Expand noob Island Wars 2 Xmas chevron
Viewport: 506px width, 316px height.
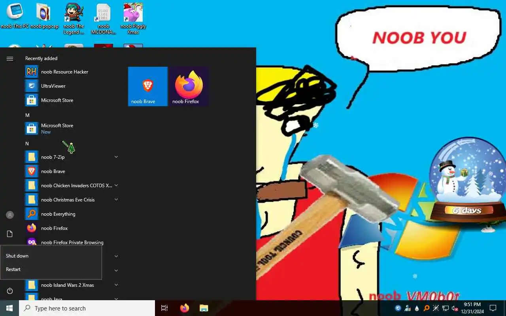(x=116, y=285)
